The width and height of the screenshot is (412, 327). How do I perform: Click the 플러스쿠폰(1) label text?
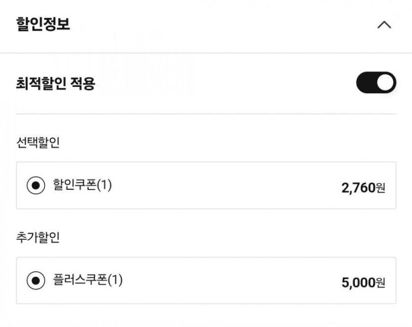pos(88,281)
